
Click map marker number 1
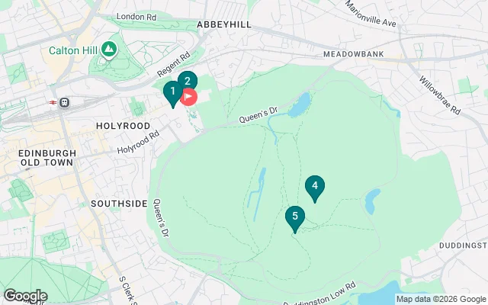coord(173,93)
